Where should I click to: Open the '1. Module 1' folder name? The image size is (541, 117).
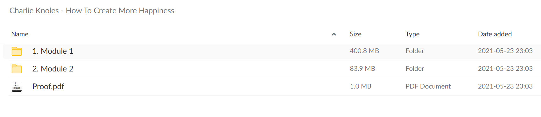(53, 51)
